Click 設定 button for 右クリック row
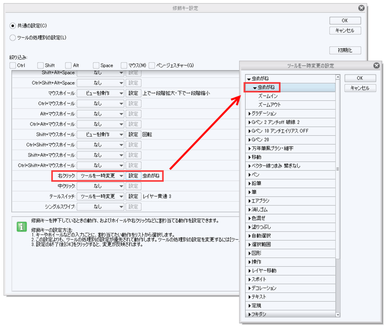This screenshot has width=387, height=327. [x=133, y=176]
